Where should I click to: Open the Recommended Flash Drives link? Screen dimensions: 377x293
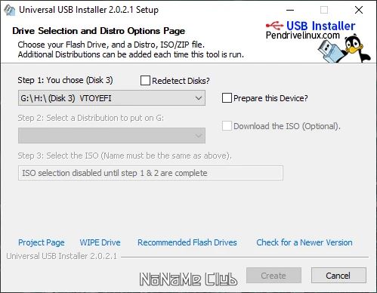pyautogui.click(x=187, y=242)
